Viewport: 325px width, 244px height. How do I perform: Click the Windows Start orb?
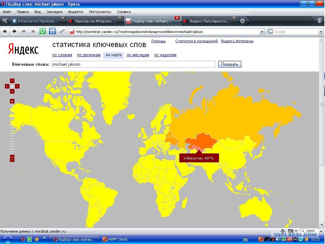pos(8,240)
